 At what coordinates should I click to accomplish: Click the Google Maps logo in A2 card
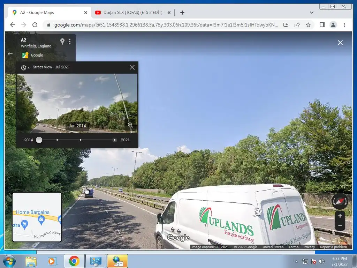click(25, 55)
